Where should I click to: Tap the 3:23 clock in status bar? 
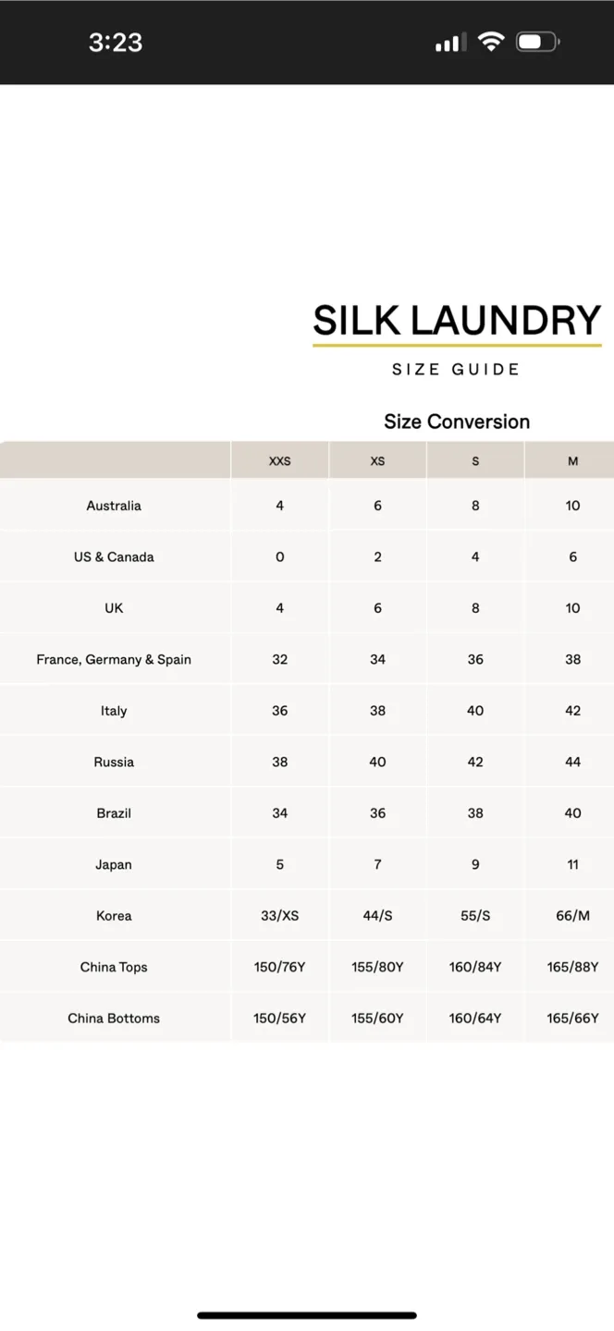[x=116, y=43]
